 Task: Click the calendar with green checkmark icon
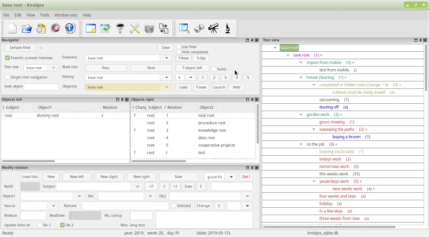tap(105, 28)
